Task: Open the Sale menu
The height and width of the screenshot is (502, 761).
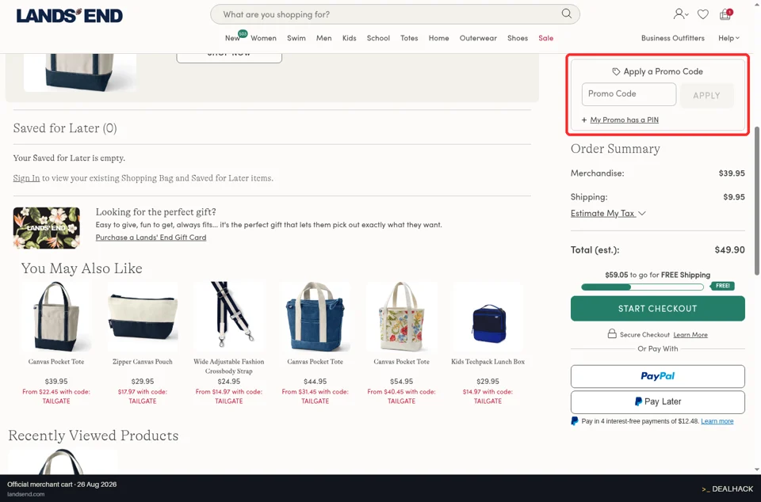Action: click(545, 38)
